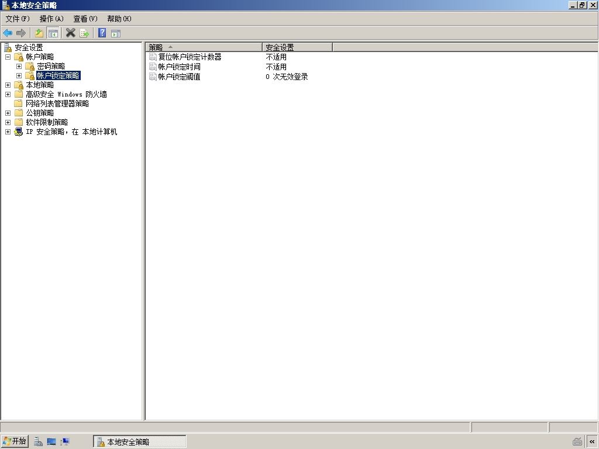
Task: Expand hidden tray icons chevron
Action: tap(592, 442)
